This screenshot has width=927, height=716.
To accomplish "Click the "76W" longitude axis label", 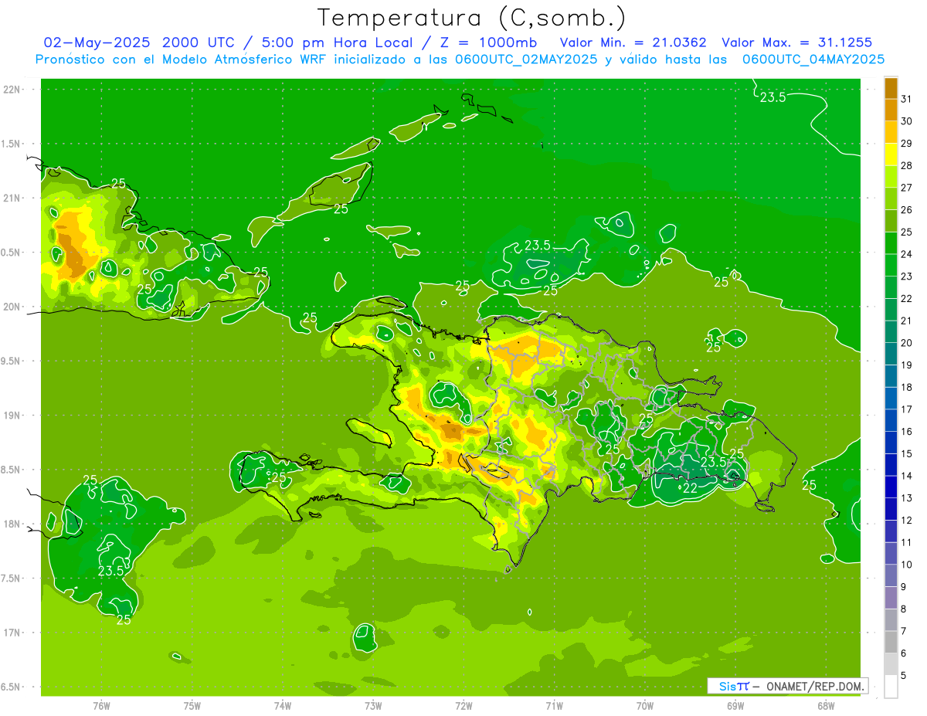I will pos(101,705).
